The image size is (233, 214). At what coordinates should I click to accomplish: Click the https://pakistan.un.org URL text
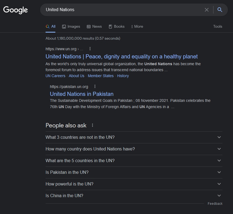[69, 87]
